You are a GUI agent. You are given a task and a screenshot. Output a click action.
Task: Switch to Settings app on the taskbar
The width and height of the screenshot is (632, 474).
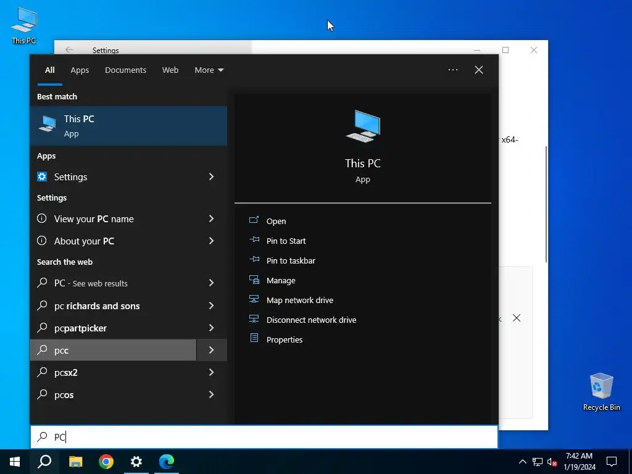(136, 462)
